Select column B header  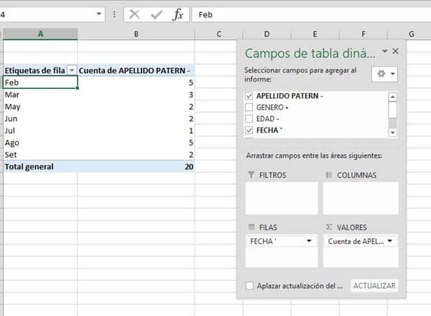[136, 34]
